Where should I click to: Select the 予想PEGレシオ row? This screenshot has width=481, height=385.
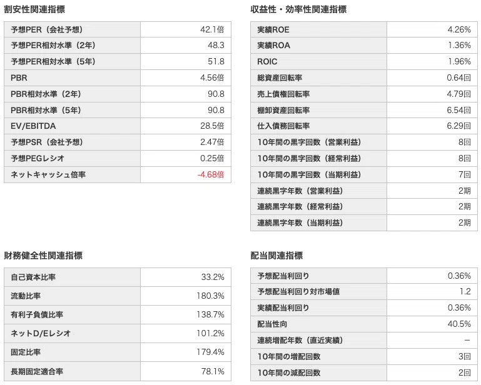(118, 159)
